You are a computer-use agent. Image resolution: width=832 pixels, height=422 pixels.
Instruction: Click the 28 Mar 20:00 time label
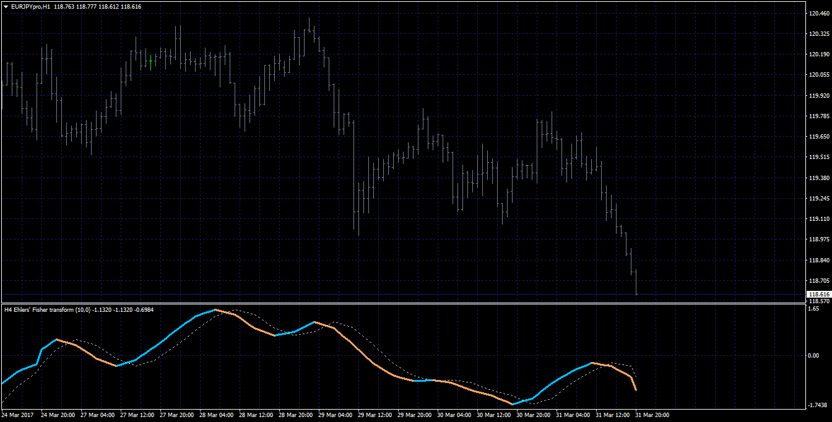[296, 415]
